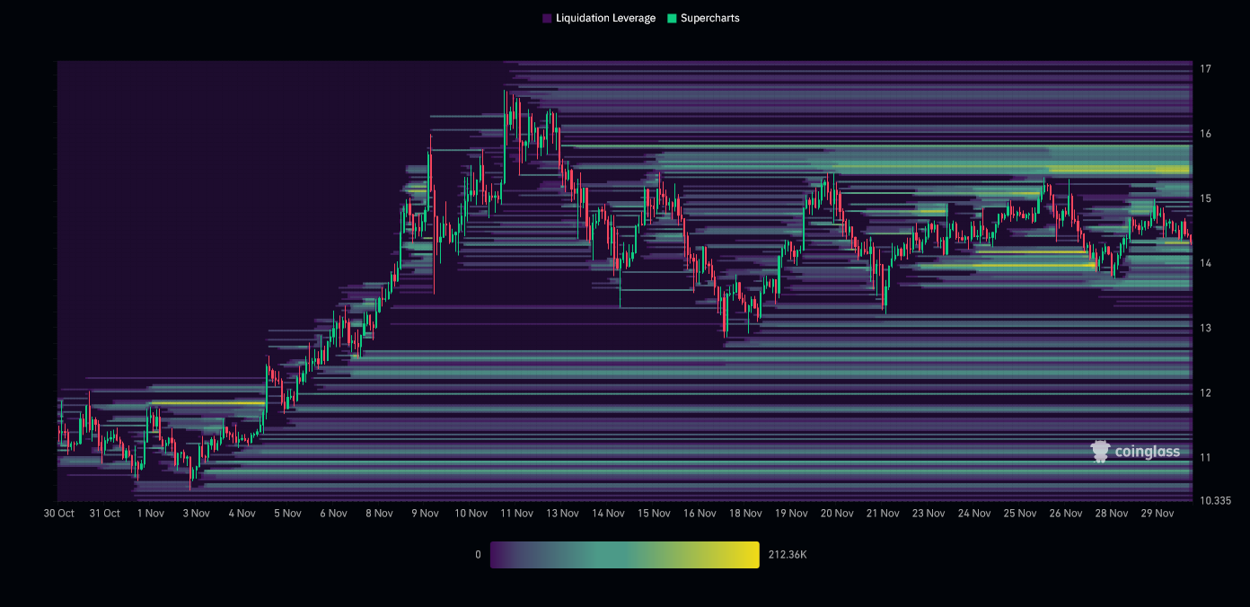The image size is (1250, 607).
Task: Click the 28 Nov date label
Action: coord(1112,514)
